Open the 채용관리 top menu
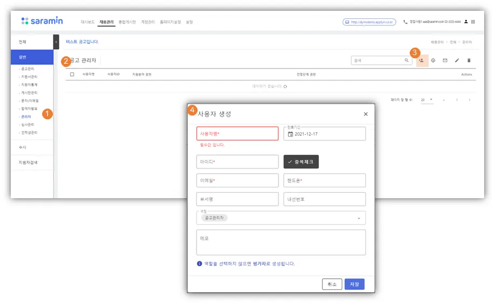This screenshot has height=304, width=495. pos(106,22)
